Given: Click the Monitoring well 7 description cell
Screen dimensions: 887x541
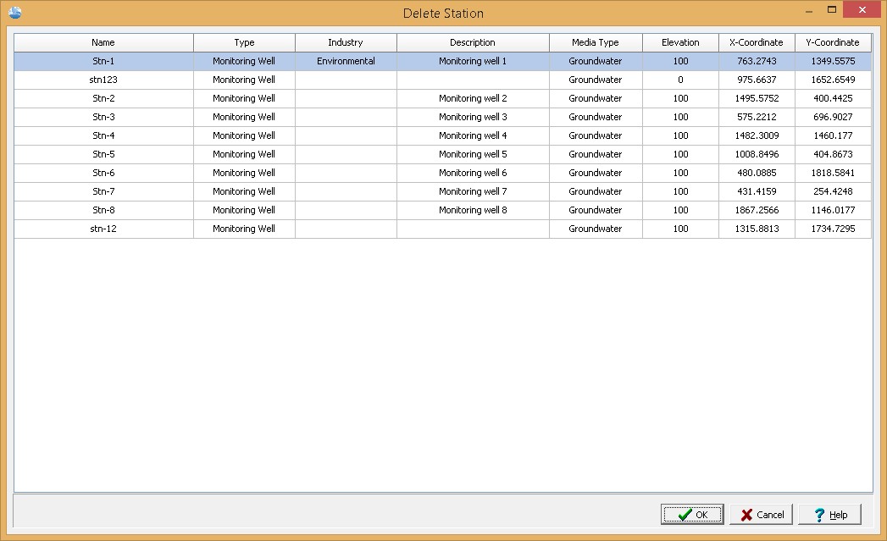Looking at the screenshot, I should click(x=473, y=191).
